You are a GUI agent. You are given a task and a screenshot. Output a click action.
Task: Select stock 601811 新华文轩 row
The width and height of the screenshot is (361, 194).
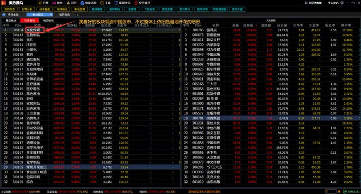pyautogui.click(x=271, y=40)
